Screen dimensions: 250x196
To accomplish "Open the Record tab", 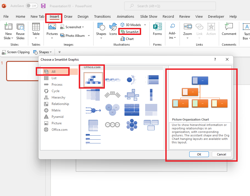I will click(168, 17).
